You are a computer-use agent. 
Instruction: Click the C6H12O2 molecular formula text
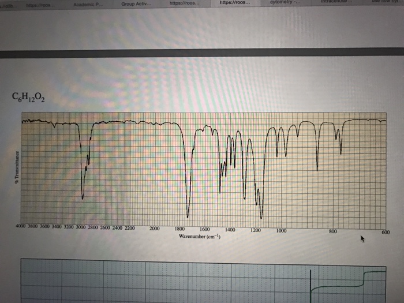(28, 97)
